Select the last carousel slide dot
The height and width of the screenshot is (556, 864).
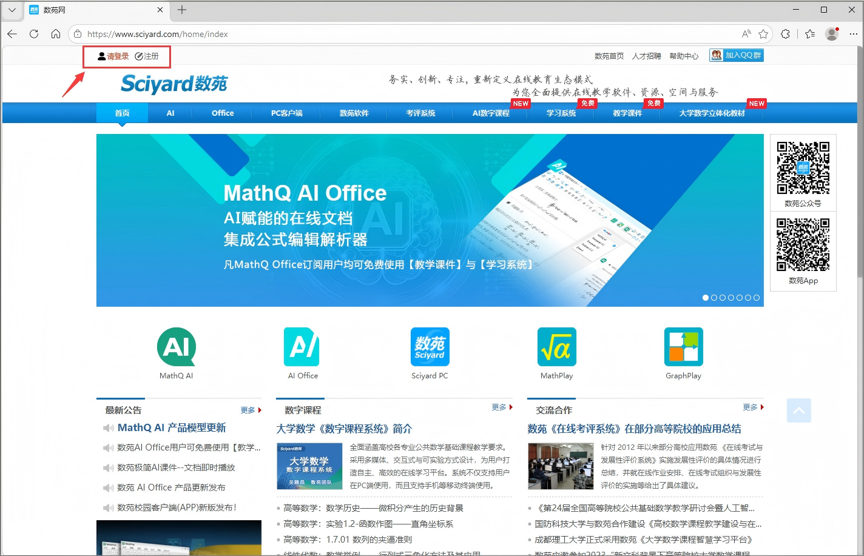[757, 298]
